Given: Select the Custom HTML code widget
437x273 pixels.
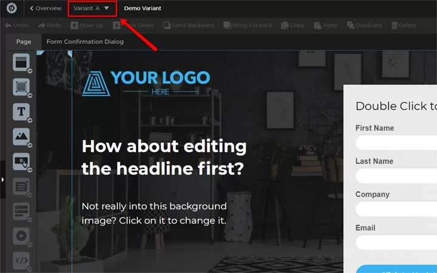Looking at the screenshot, I should point(21,260).
